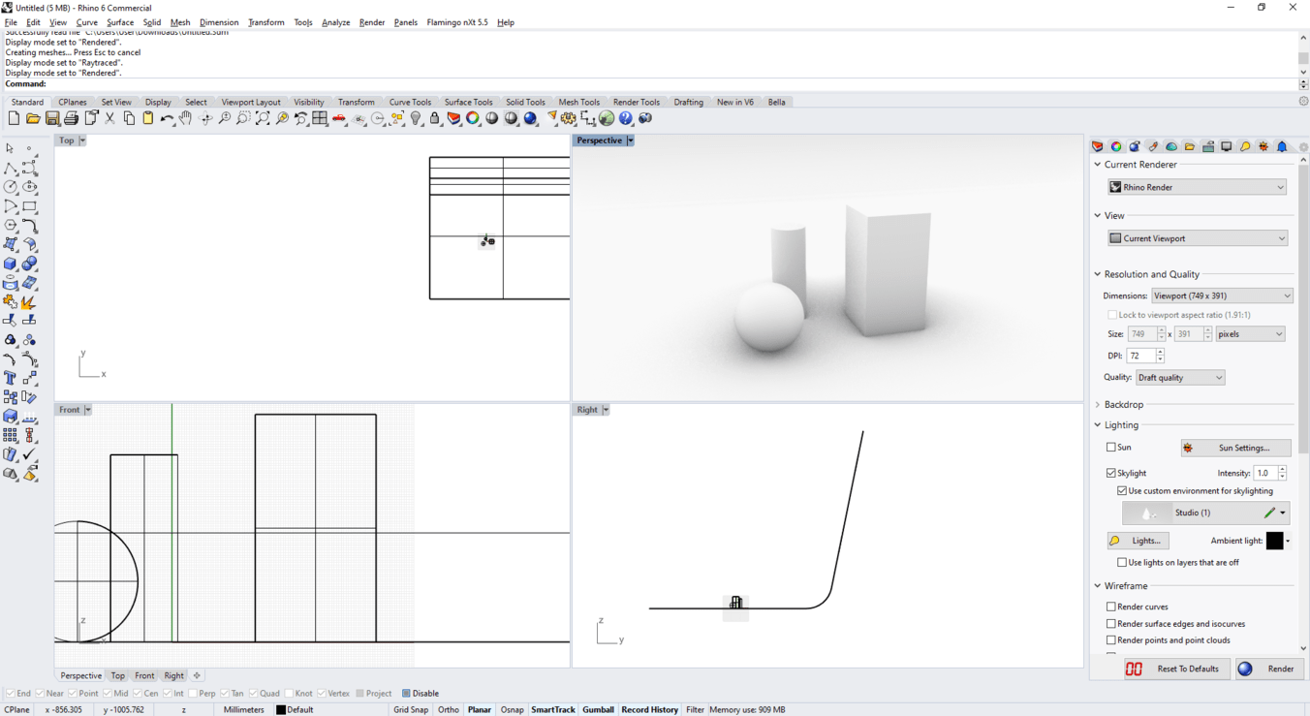Click the Print icon in Standard toolbar
The image size is (1310, 716).
[72, 118]
